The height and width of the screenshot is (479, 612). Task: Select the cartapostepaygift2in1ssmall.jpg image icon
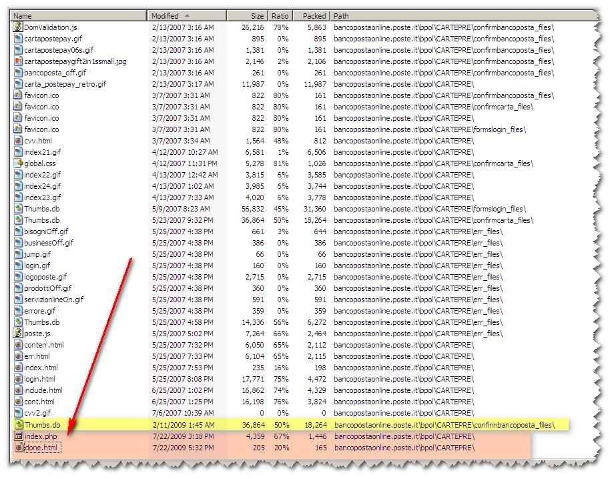[x=19, y=61]
